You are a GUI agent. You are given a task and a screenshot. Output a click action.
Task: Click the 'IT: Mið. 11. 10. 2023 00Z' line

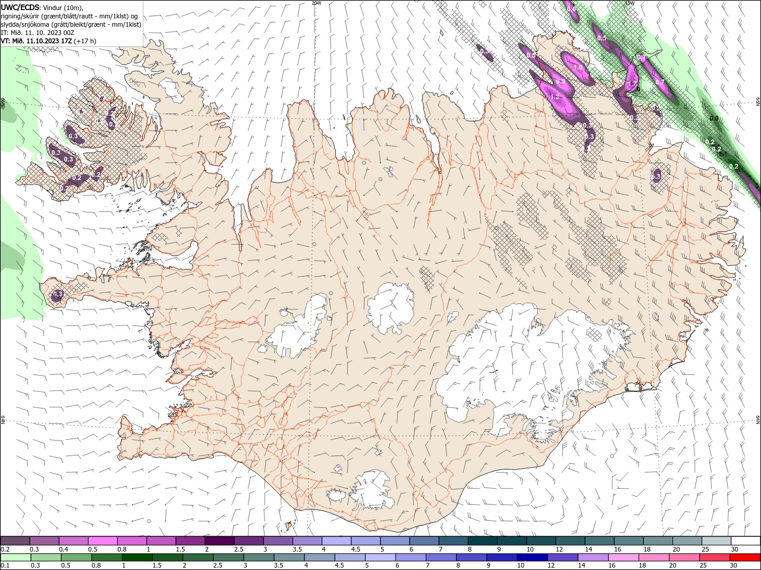(37, 33)
